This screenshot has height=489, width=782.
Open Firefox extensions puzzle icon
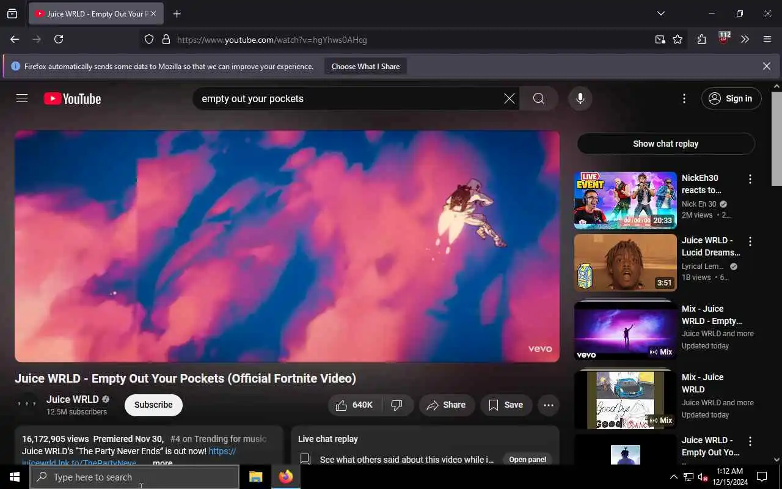pyautogui.click(x=701, y=40)
